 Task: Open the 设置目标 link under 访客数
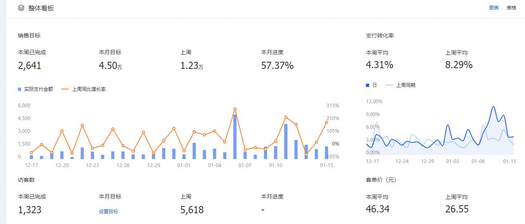coord(108,211)
